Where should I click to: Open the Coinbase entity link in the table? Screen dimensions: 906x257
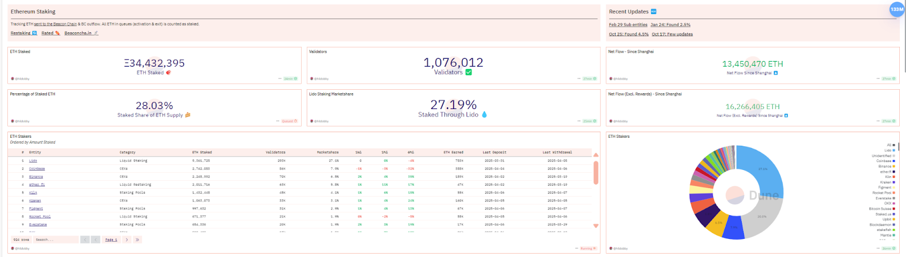(x=37, y=169)
